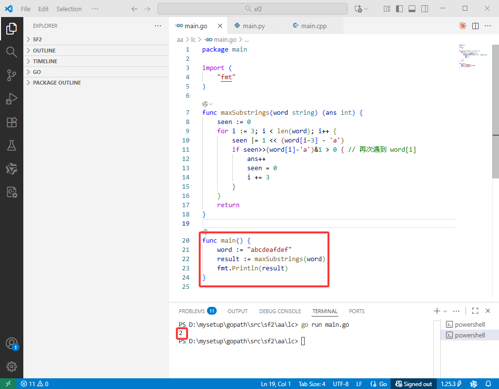Toggle the secondary side bar visibility
The width and height of the screenshot is (499, 389).
pyautogui.click(x=425, y=9)
